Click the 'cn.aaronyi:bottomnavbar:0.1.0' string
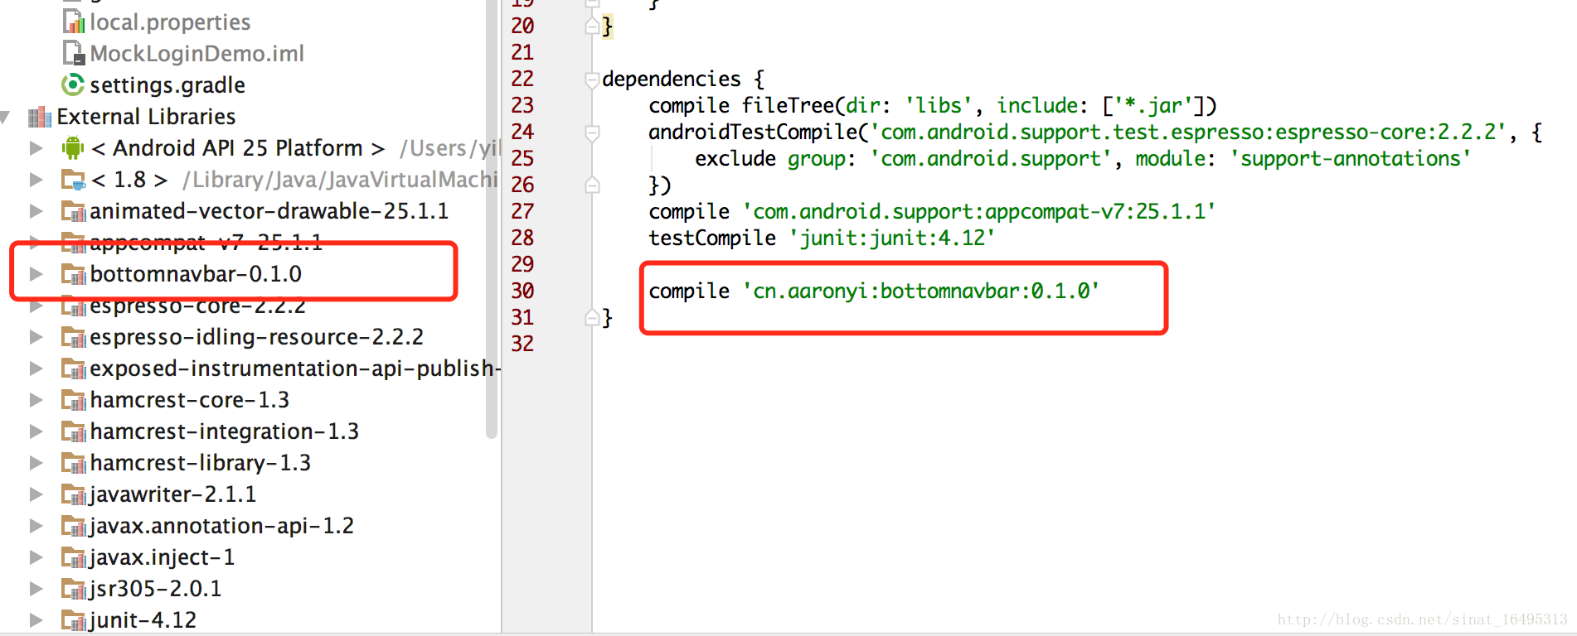The height and width of the screenshot is (636, 1577). 921,291
